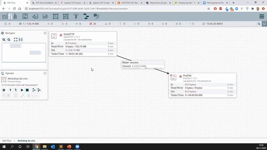Select the Label toolbar icon
This screenshot has height=150, width=267.
pyautogui.click(x=96, y=16)
